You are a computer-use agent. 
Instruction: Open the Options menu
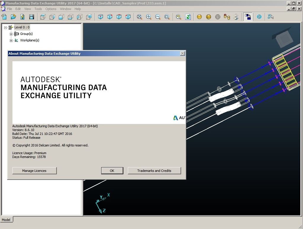coord(51,9)
